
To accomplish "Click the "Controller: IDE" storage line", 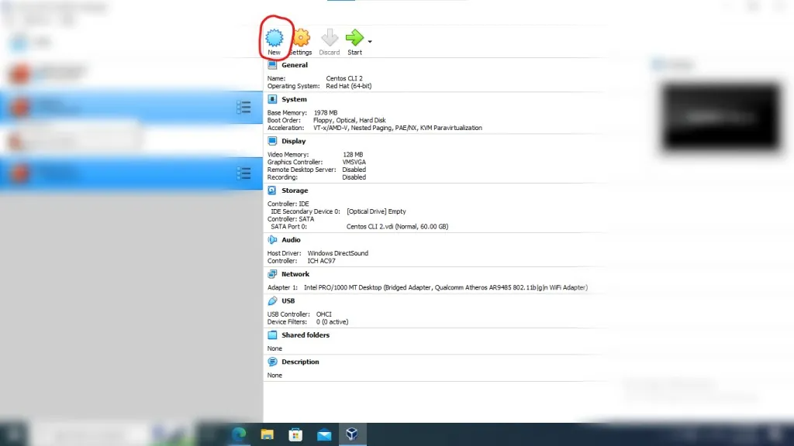I will coord(288,204).
